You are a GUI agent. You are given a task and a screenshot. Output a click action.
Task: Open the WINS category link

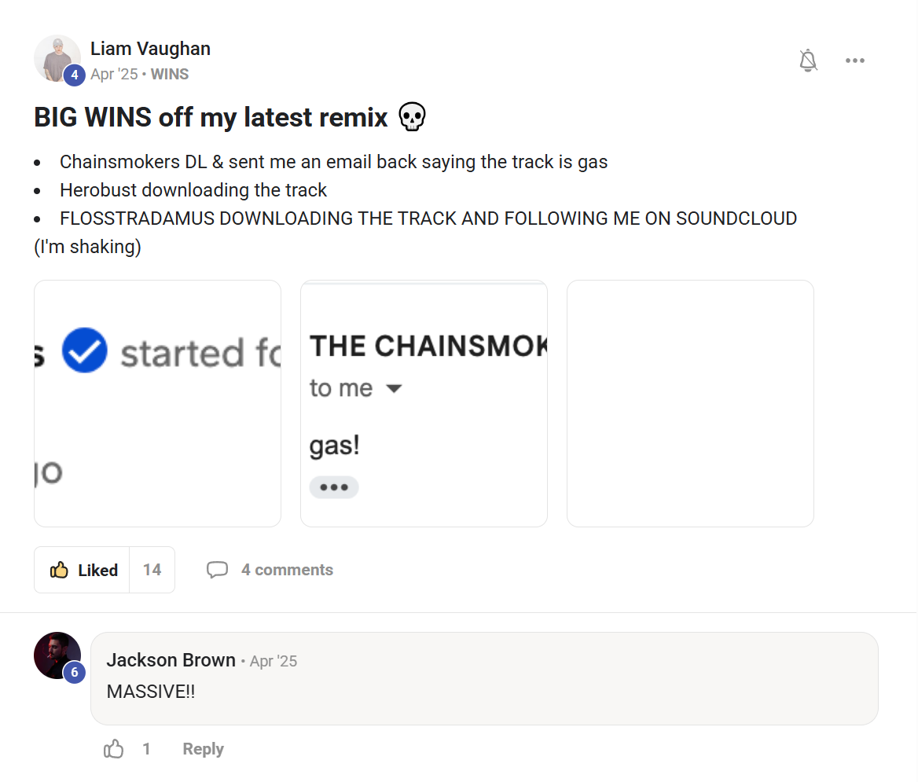tap(170, 75)
